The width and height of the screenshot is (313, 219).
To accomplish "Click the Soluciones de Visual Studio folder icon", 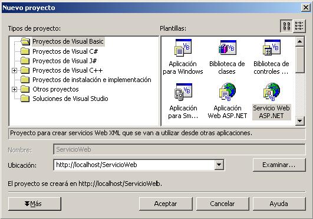I will 25,99.
